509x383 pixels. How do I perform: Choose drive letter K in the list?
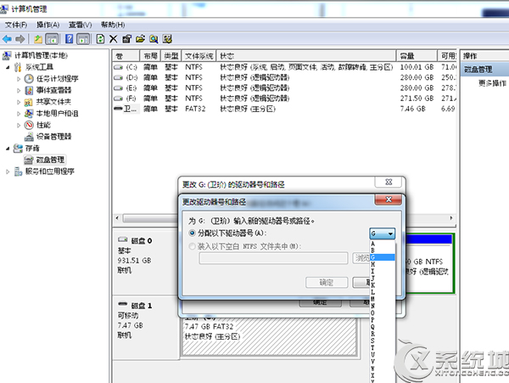383,285
